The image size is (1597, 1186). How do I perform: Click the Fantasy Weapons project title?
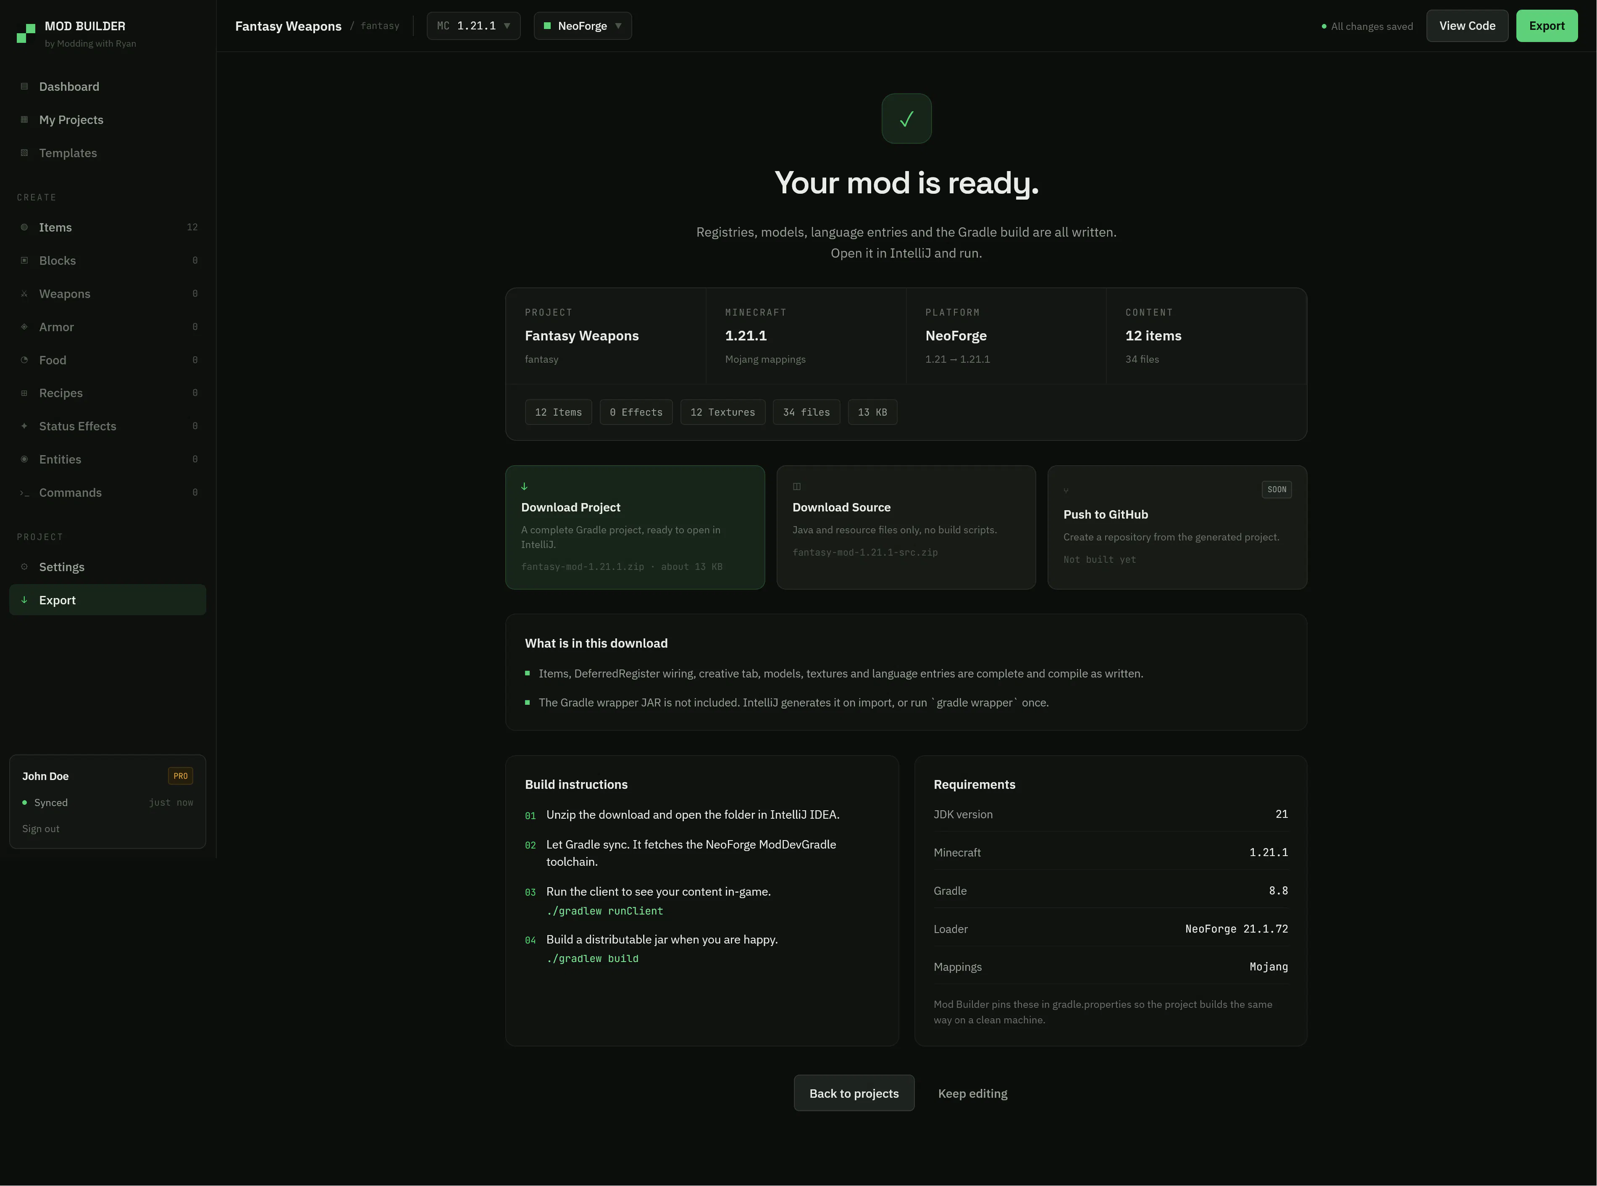tap(288, 26)
